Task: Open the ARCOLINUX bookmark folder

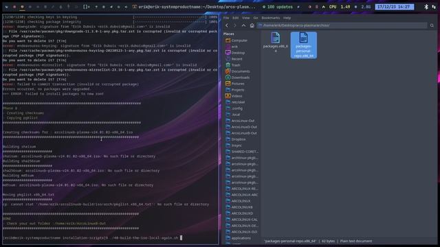Action: tap(242, 201)
